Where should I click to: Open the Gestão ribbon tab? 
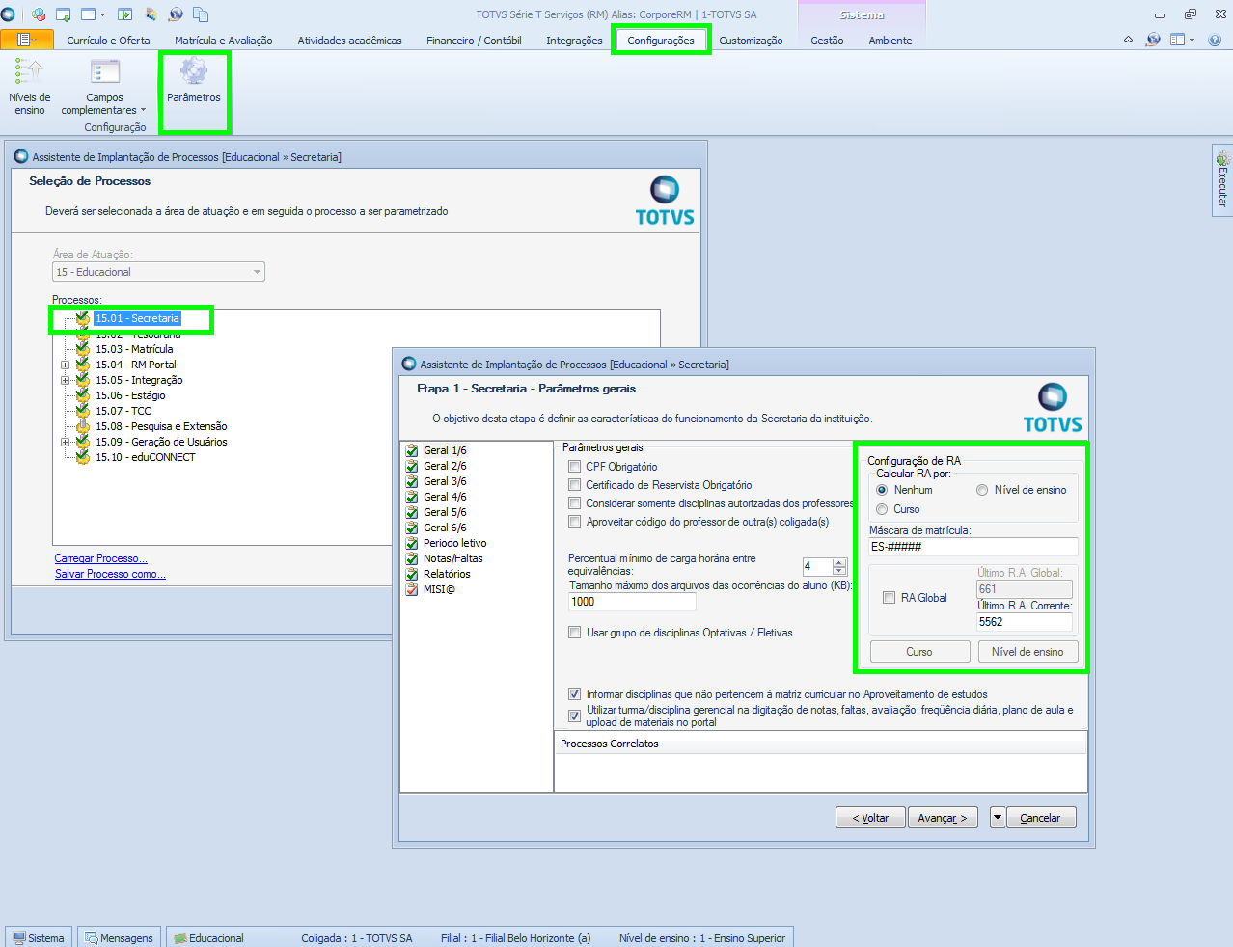coord(827,41)
